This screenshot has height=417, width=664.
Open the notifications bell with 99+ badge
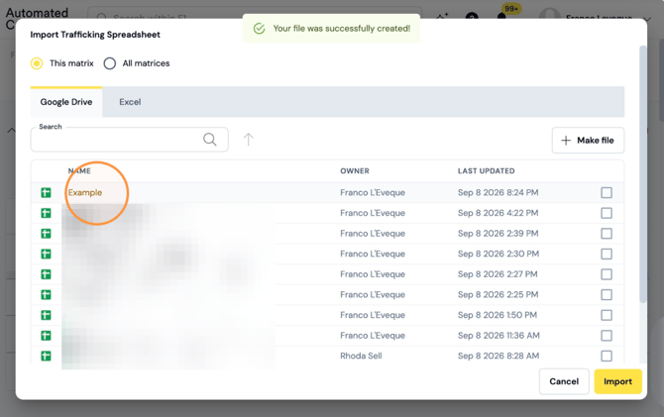click(501, 17)
